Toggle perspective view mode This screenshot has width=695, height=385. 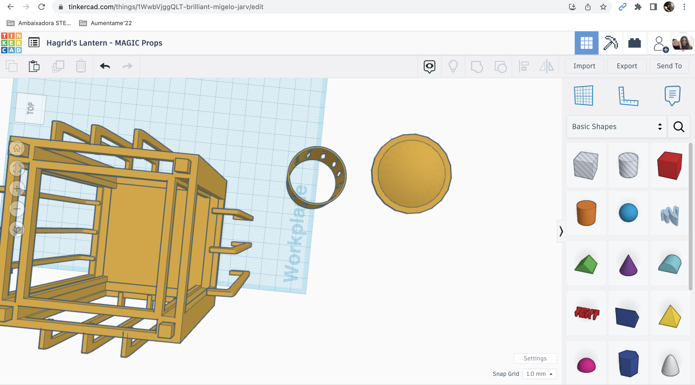[17, 229]
